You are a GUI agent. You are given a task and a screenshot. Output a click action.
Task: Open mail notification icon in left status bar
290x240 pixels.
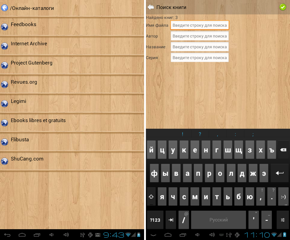[98, 235]
